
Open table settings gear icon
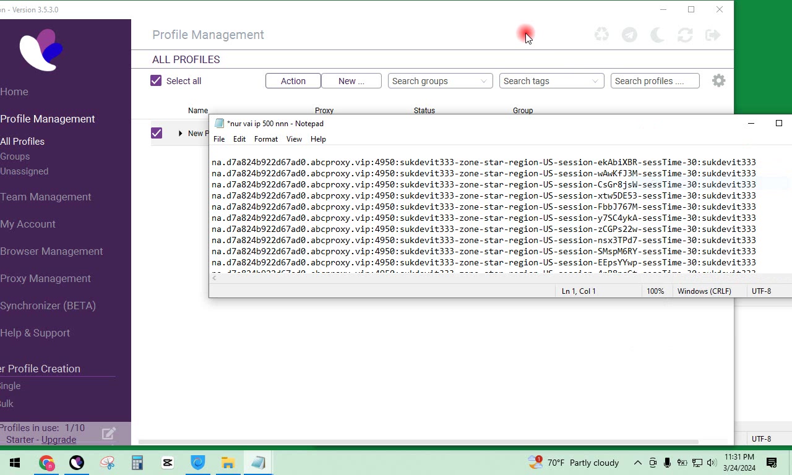pyautogui.click(x=718, y=81)
